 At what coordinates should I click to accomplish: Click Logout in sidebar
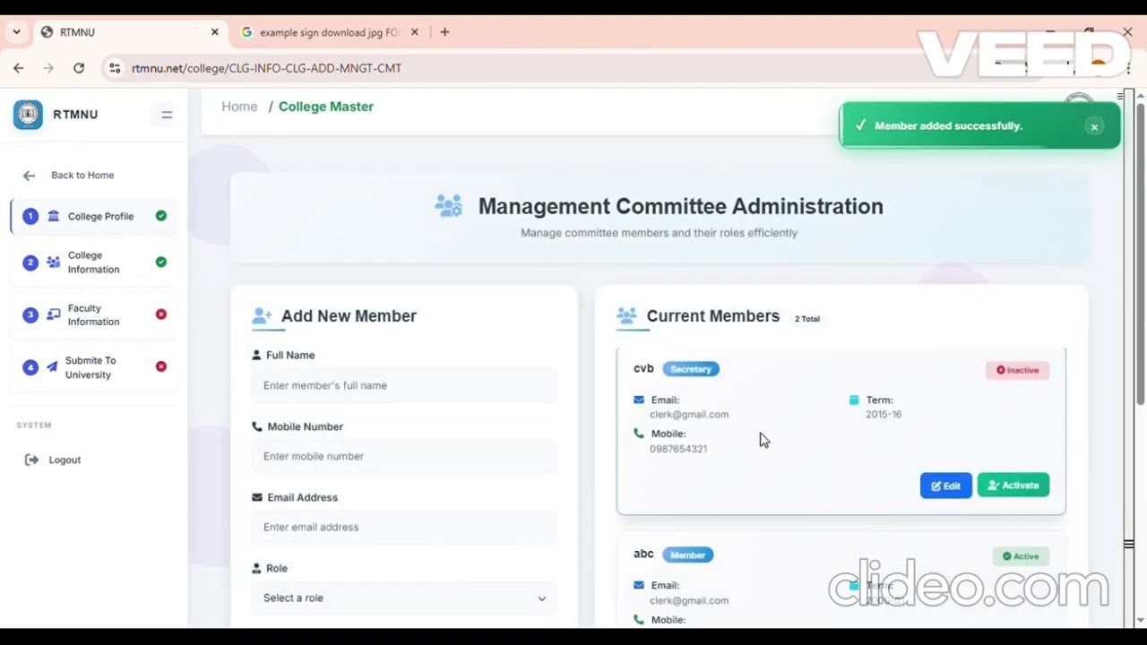pos(65,460)
